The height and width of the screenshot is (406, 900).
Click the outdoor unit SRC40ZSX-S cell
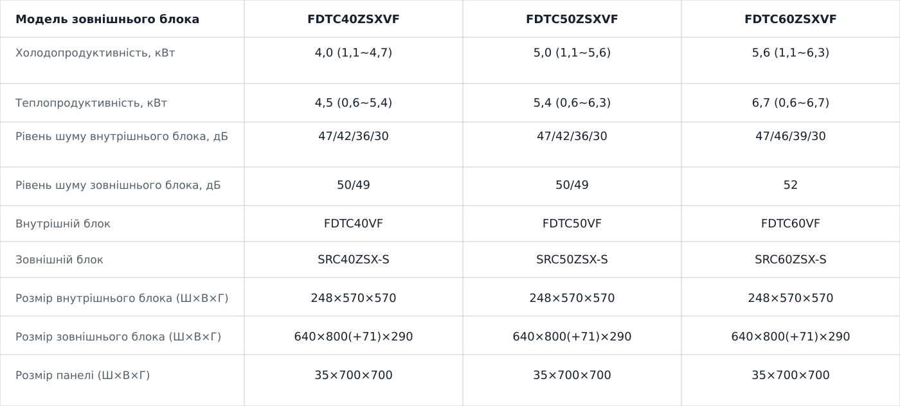pyautogui.click(x=353, y=260)
